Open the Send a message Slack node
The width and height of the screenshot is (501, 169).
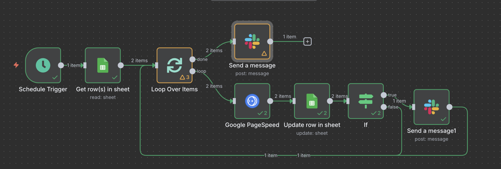coord(252,42)
